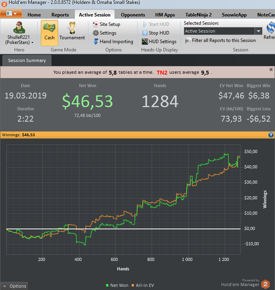This screenshot has height=290, width=275.
Task: Open the blue help icon on Winnings bar
Action: [x=271, y=135]
